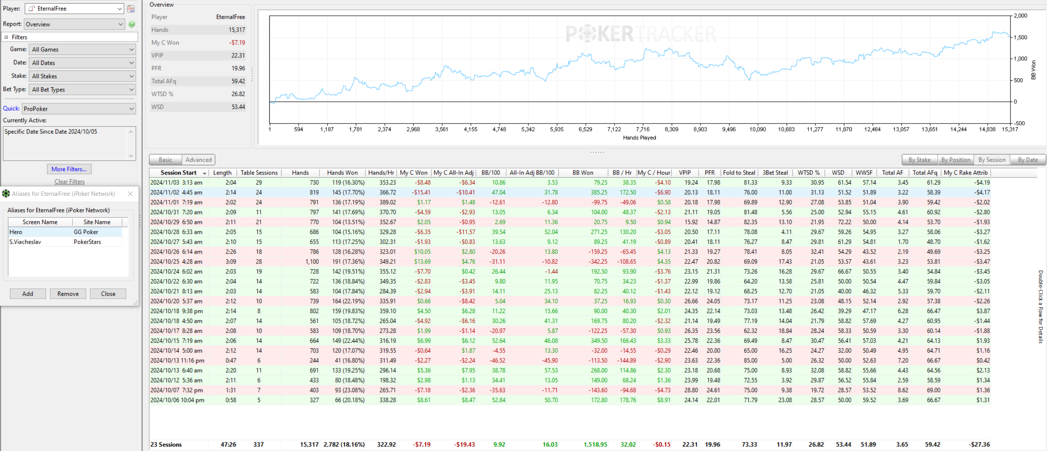Select session row 2024/10/25 4:28 am
1047x451 pixels.
(570, 262)
